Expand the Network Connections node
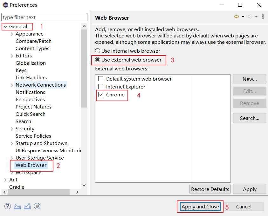The width and height of the screenshot is (268, 216). 12,85
